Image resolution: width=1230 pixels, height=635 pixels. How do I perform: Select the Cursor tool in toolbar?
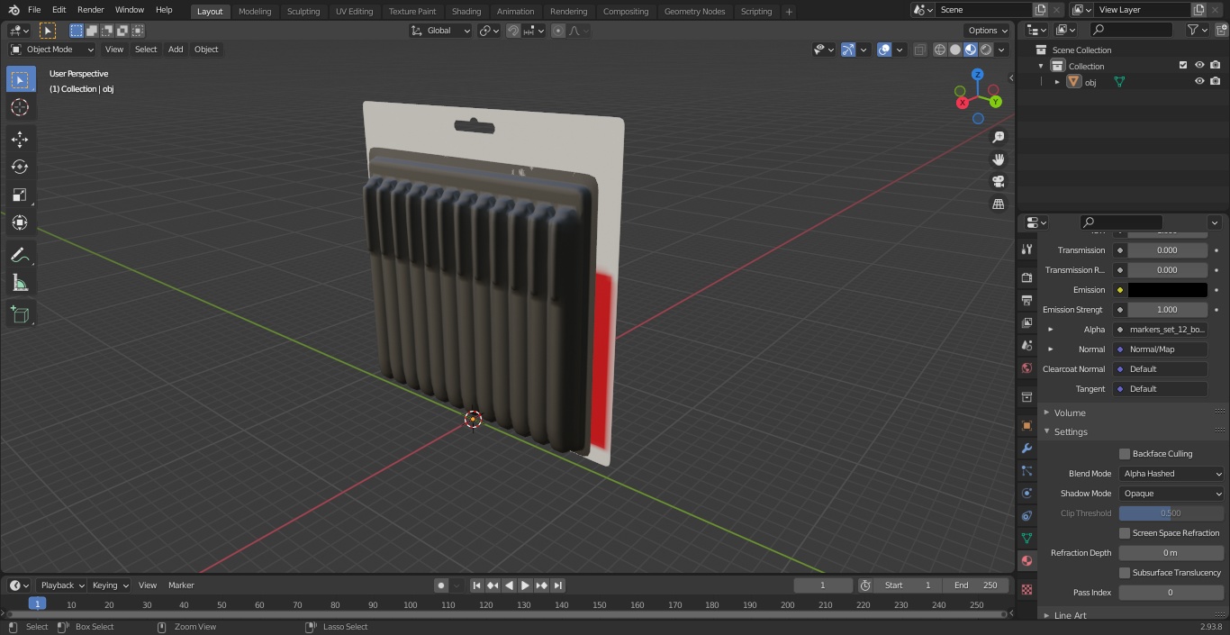[x=20, y=107]
